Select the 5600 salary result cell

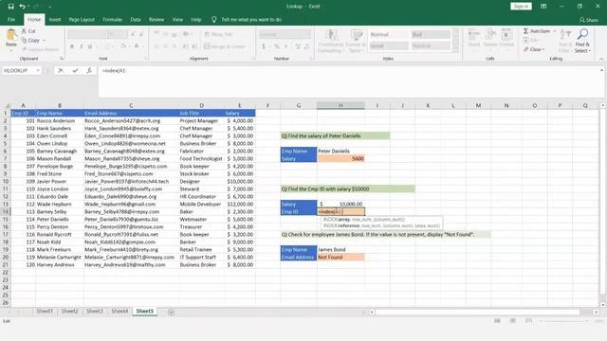(x=340, y=158)
